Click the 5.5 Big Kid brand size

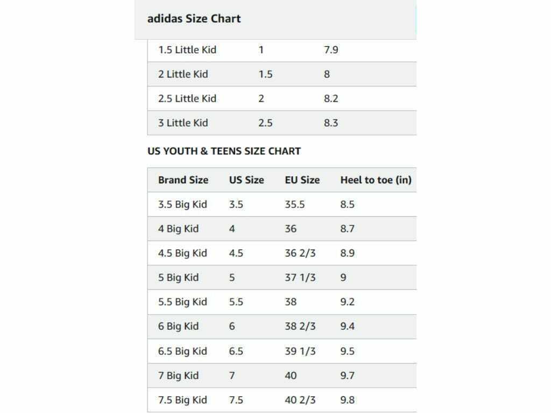coord(182,302)
